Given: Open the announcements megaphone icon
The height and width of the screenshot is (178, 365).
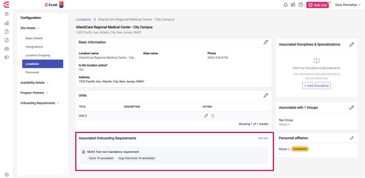Looking at the screenshot, I should pos(293,5).
